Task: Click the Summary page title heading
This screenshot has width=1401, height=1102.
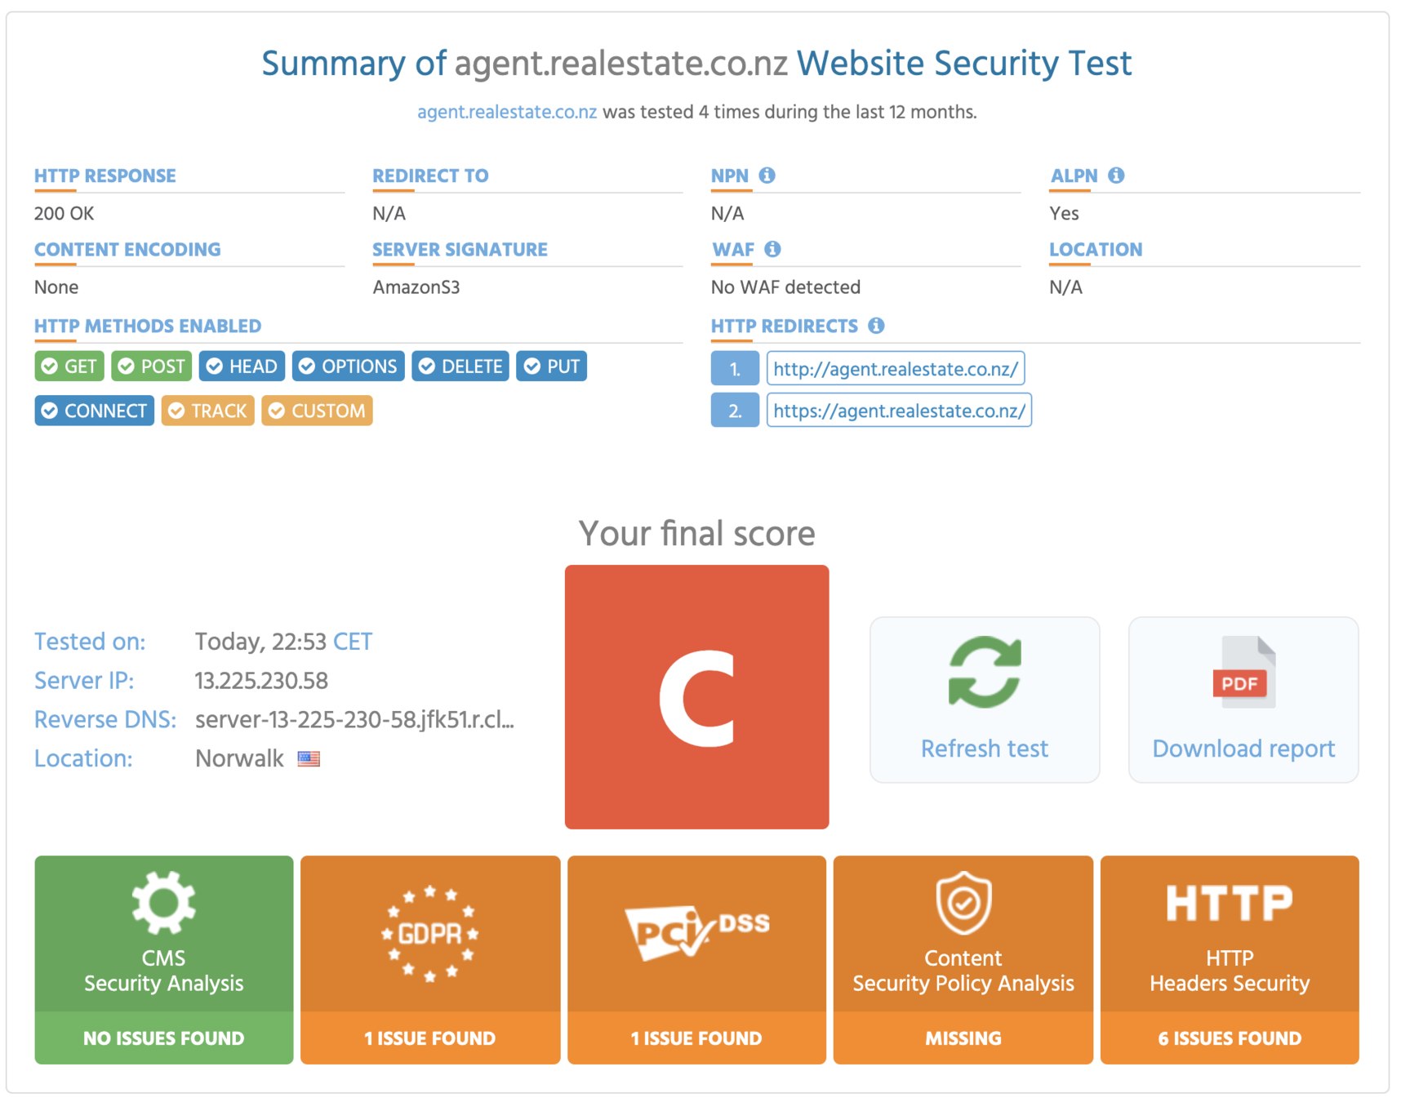Action: [696, 64]
